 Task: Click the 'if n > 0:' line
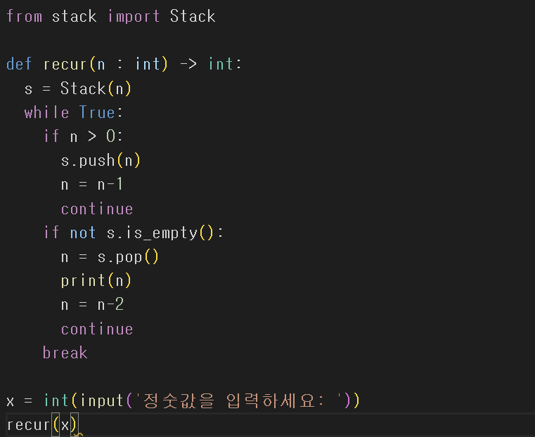click(83, 136)
